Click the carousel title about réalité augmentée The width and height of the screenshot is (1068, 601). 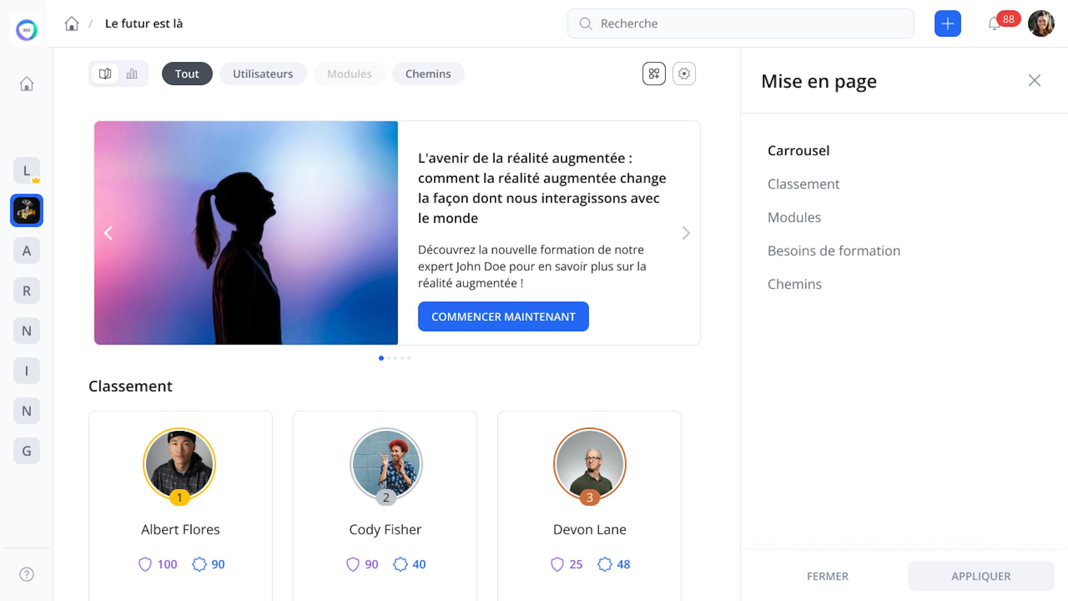pyautogui.click(x=542, y=188)
